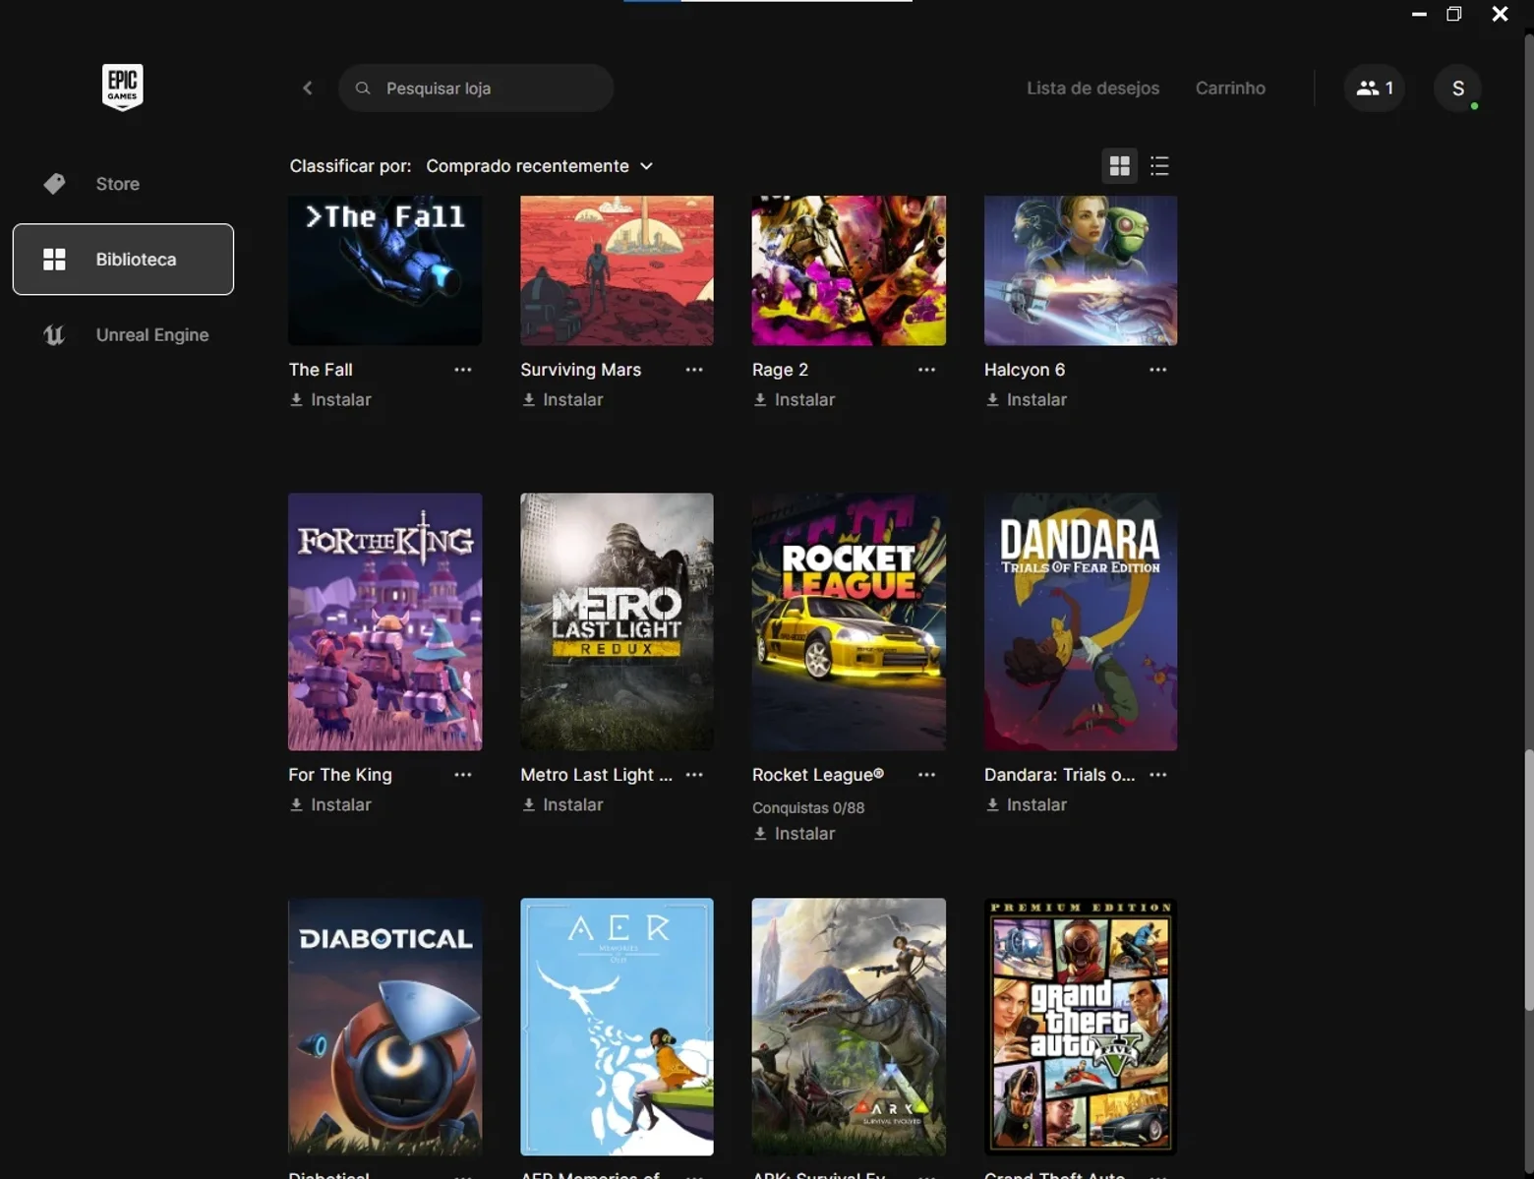
Task: Click Instalar for The Fall
Action: (340, 400)
